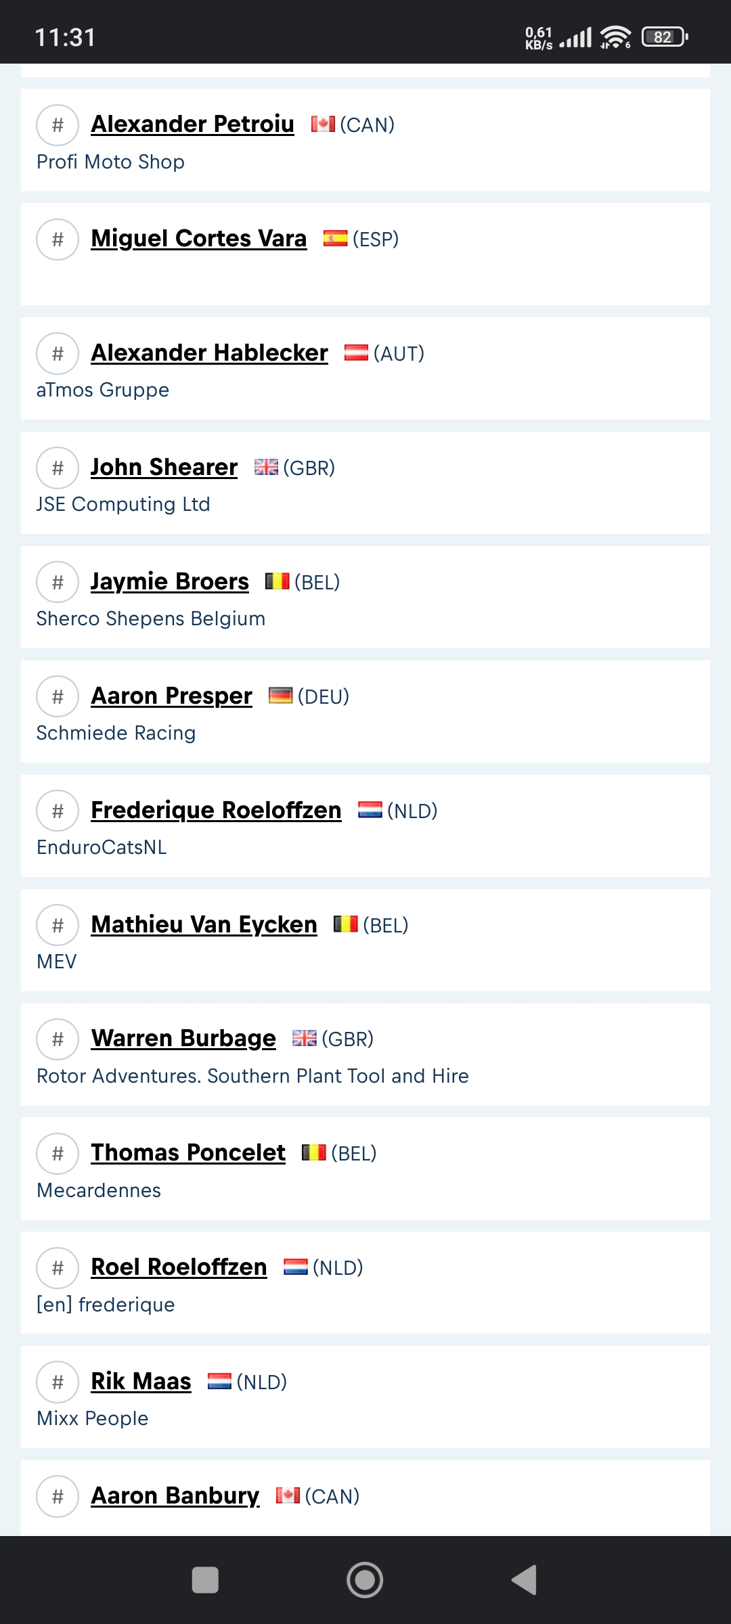Tap the German flag next to Aaron Presper

(280, 696)
